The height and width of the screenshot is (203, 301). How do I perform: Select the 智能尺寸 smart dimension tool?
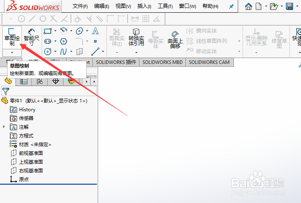pos(31,37)
